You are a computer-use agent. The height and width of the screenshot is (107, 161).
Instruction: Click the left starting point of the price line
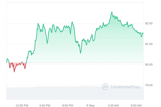click(7, 62)
